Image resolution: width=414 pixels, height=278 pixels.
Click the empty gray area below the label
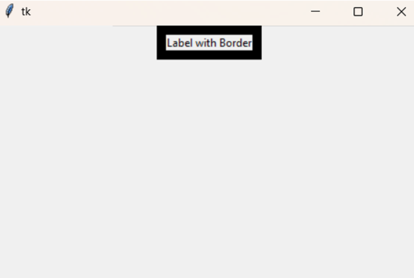coord(207,169)
